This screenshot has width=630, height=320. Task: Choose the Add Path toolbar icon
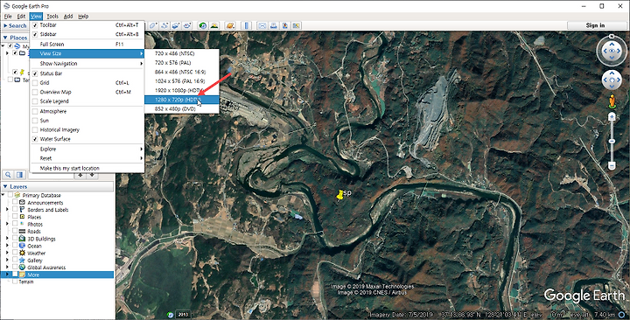(x=164, y=25)
